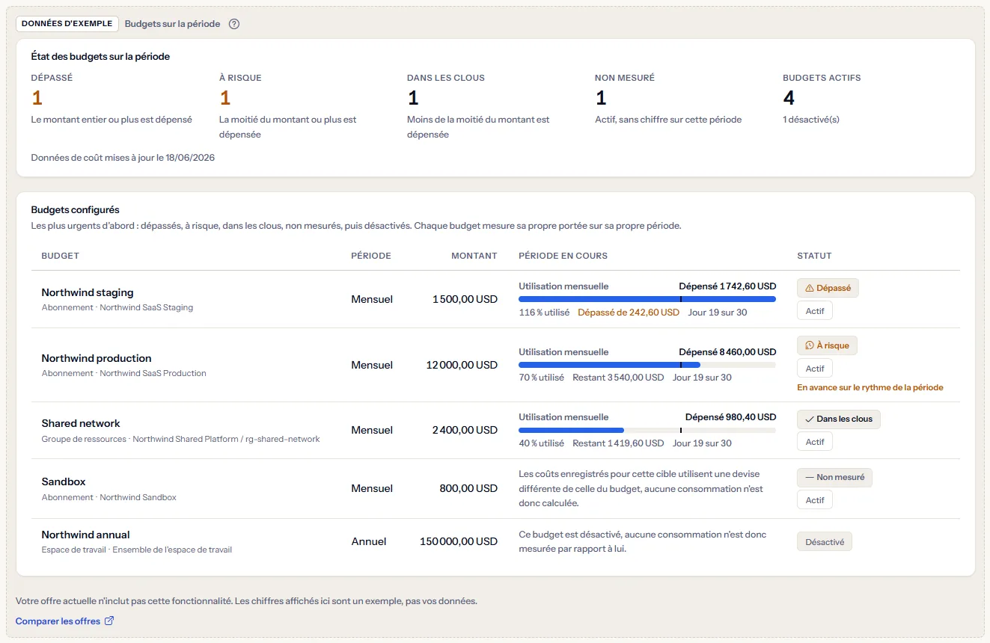Viewport: 990px width, 643px height.
Task: Click the NON MESURÉ summary label
Action: coord(625,78)
